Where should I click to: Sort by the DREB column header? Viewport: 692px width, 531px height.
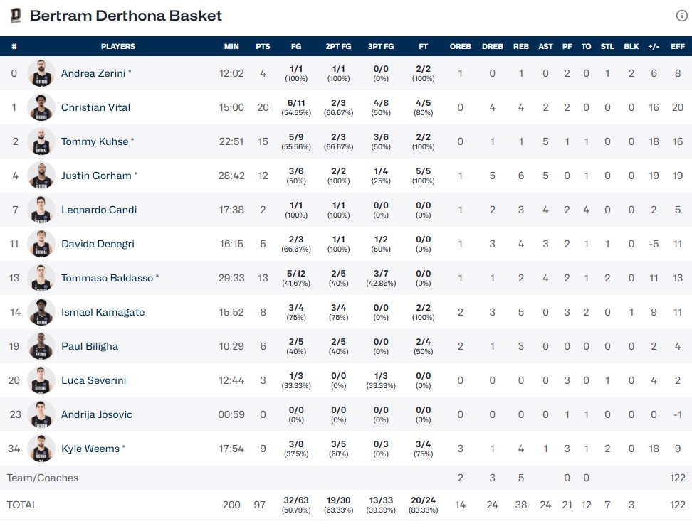tap(493, 46)
